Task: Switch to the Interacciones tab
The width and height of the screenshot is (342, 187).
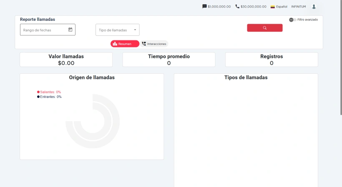Action: tap(156, 44)
